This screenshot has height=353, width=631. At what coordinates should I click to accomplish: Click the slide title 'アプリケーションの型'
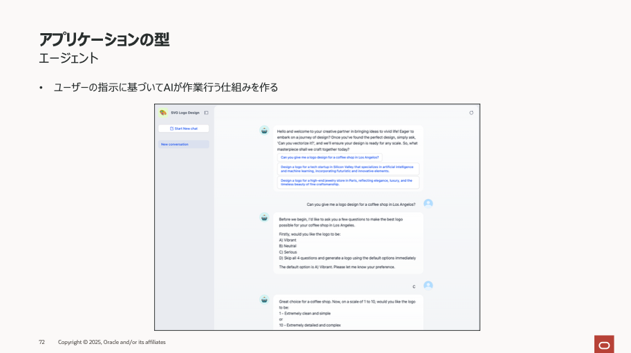[x=104, y=39]
